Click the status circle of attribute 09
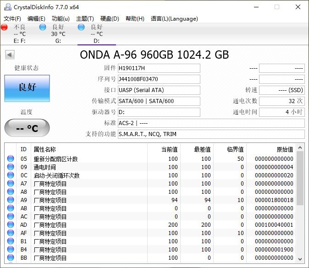The width and height of the screenshot is (309, 268). (x=11, y=167)
